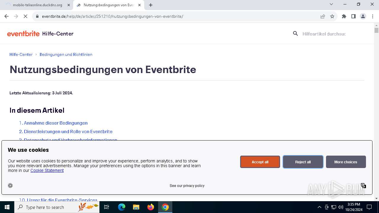This screenshot has height=213, width=379.
Task: Accept all cookies
Action: point(260,162)
